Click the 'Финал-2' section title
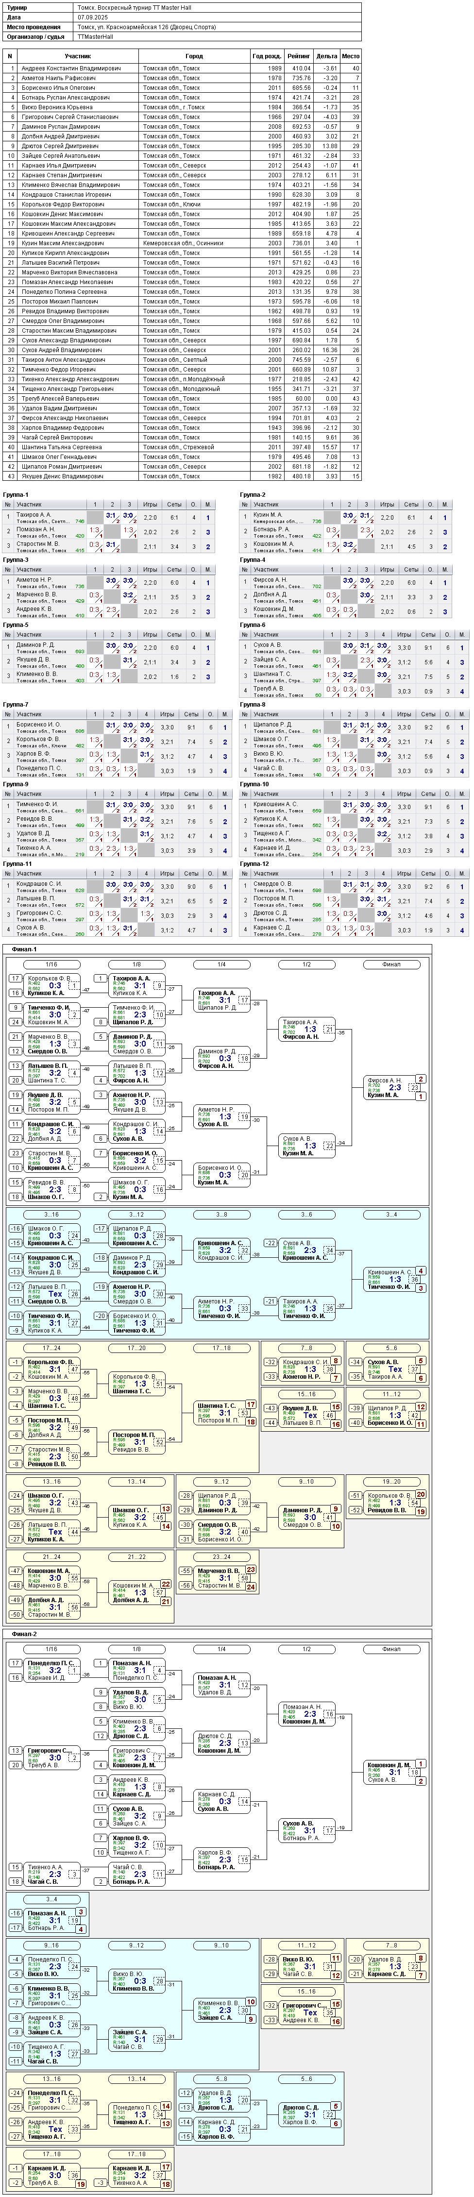This screenshot has width=474, height=2197. (x=25, y=1634)
